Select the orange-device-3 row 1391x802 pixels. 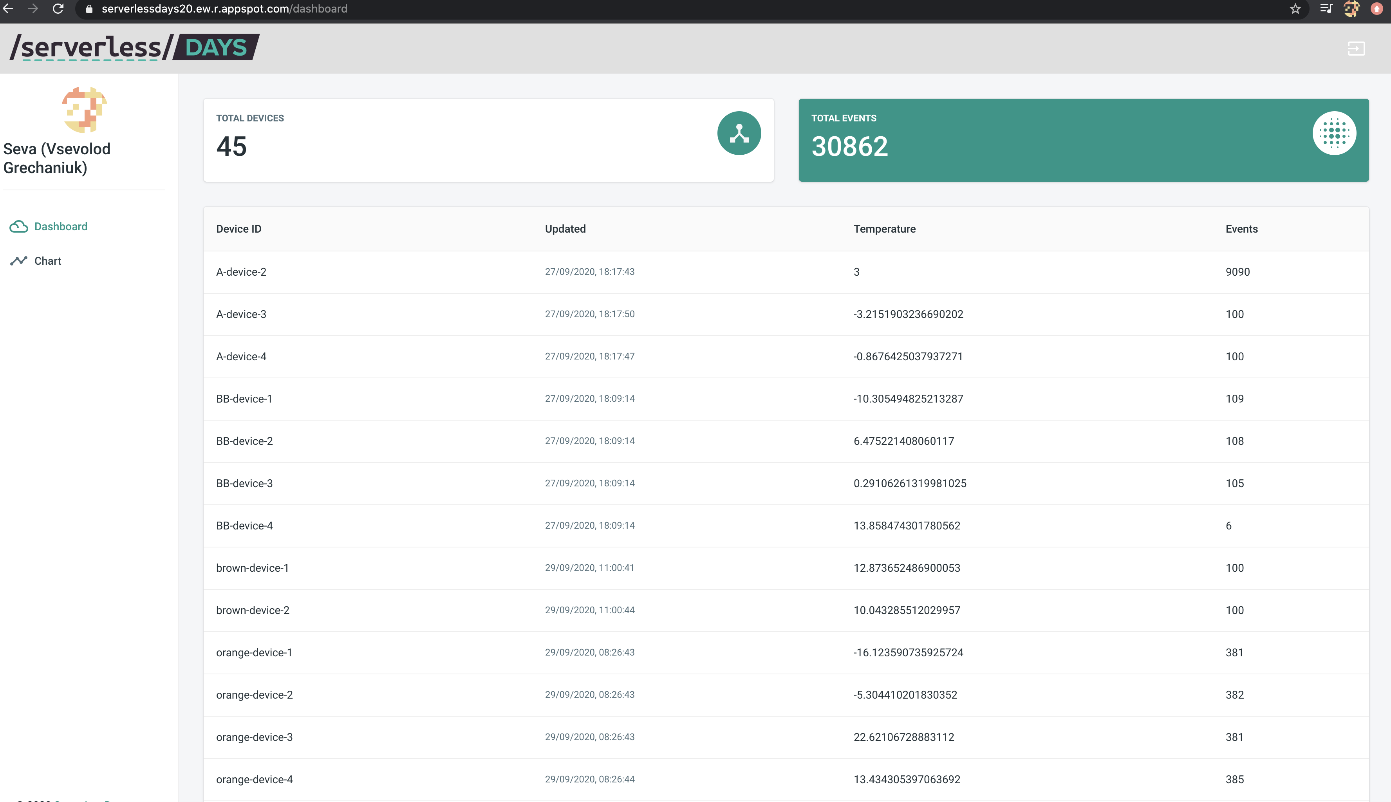785,737
